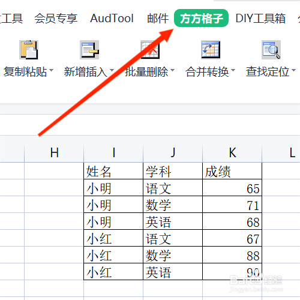Click 语文 in the 67 score row
Image resolution: width=300 pixels, height=300 pixels.
(x=173, y=238)
